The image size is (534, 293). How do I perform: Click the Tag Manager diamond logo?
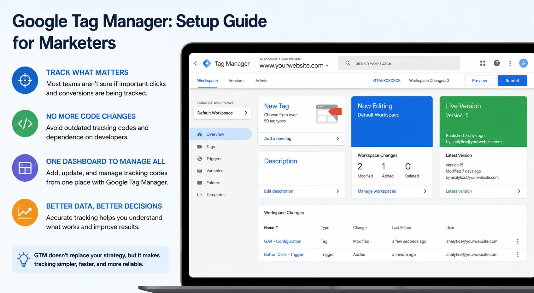(207, 63)
